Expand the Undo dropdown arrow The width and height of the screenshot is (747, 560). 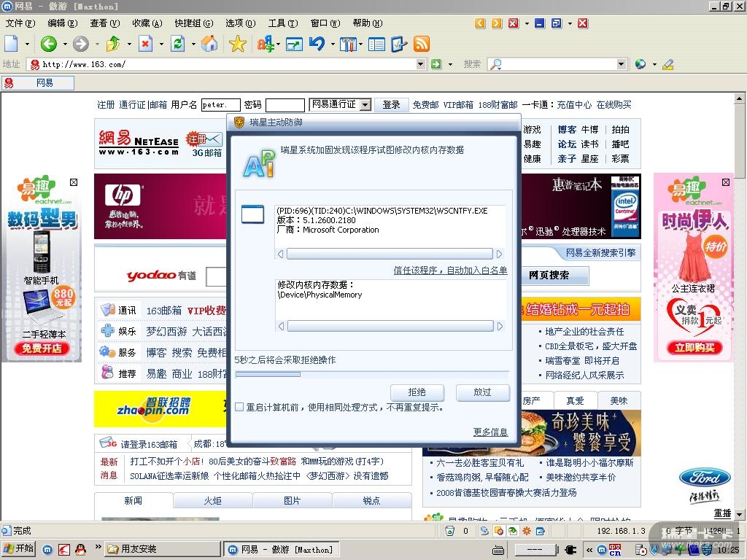[x=333, y=44]
